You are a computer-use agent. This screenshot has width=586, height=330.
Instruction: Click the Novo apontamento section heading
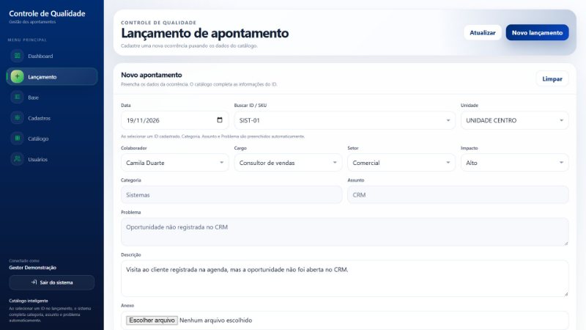click(x=152, y=75)
